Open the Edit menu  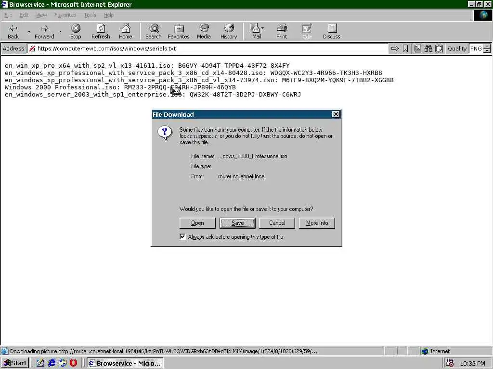[24, 15]
